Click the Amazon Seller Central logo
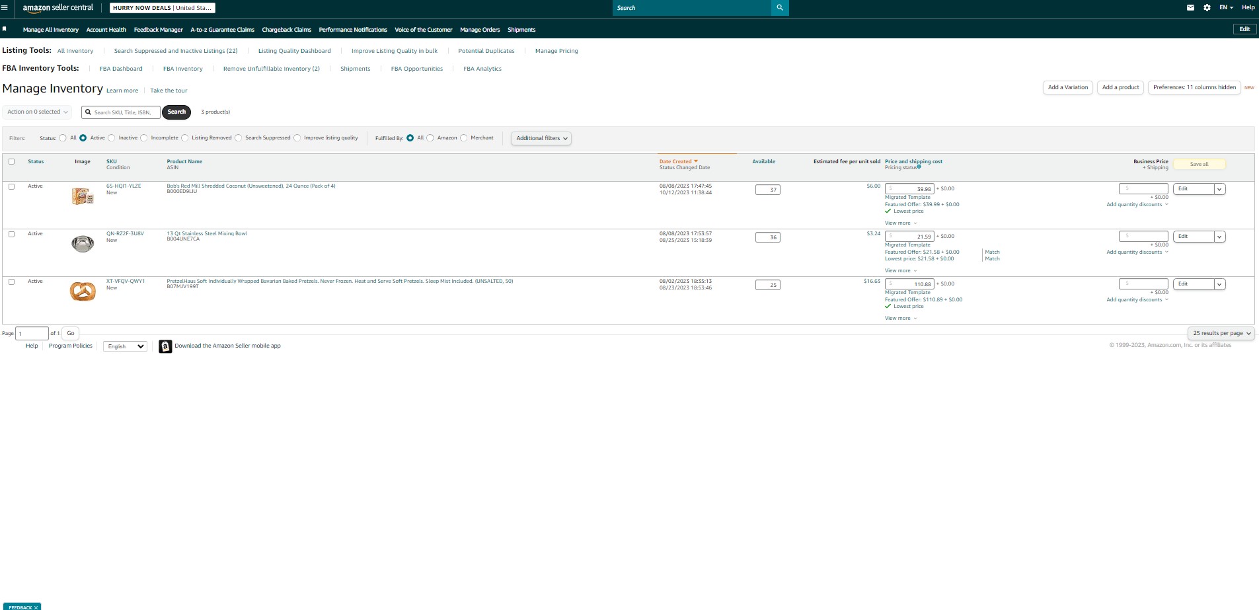 tap(58, 8)
